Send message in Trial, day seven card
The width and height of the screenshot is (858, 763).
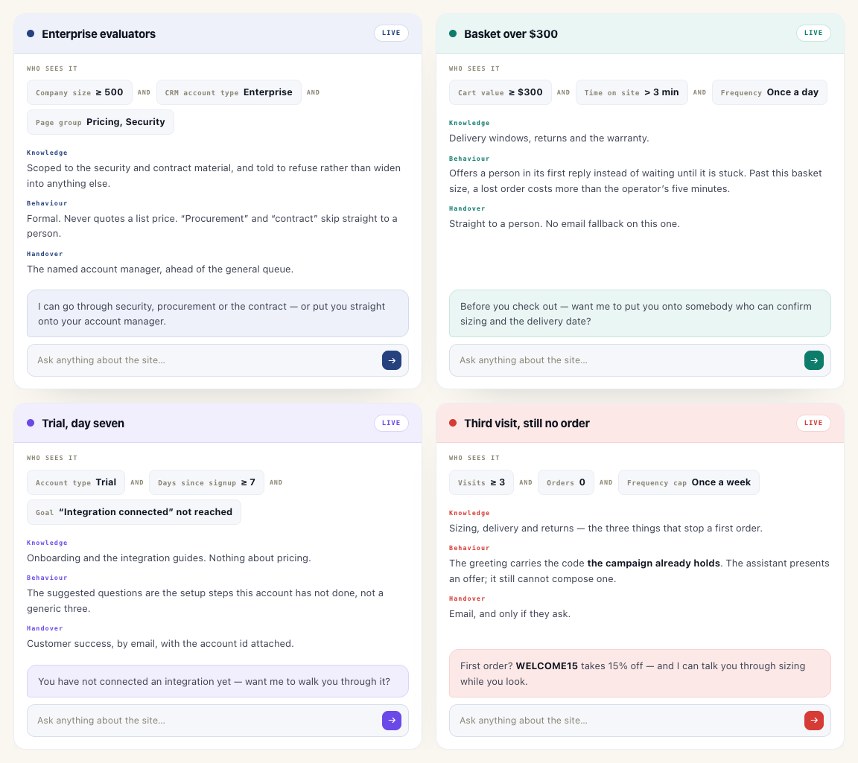click(391, 721)
